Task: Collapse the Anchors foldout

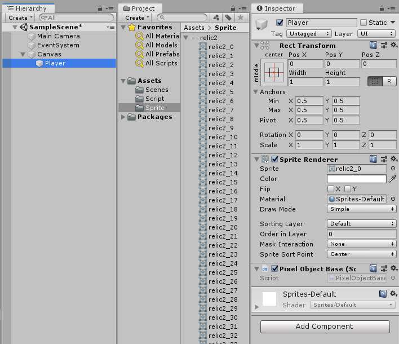Action: 256,92
